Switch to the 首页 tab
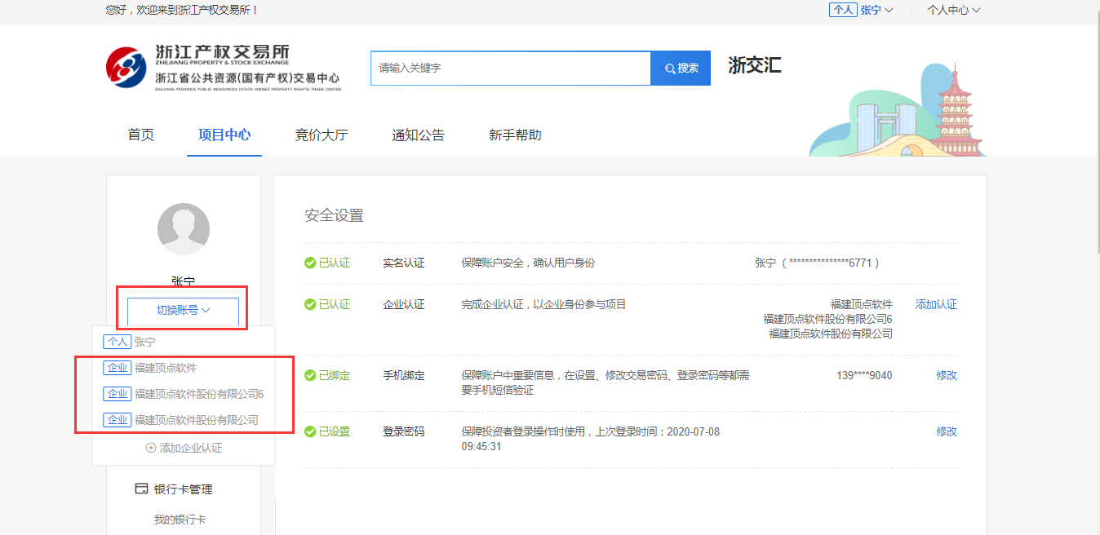The height and width of the screenshot is (535, 1100). (140, 135)
